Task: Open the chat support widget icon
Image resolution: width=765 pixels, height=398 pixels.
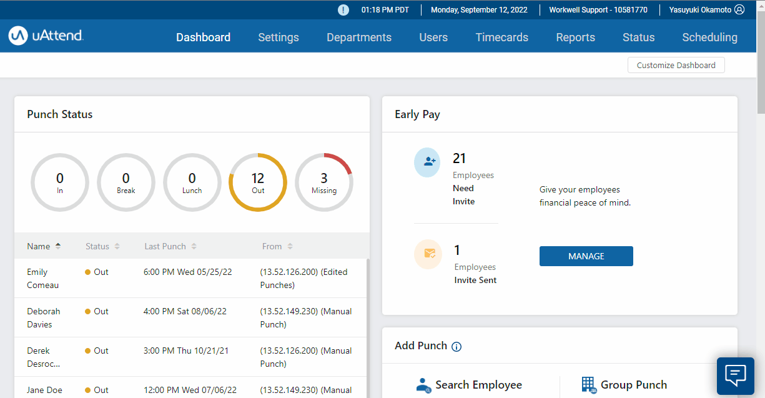Action: coord(735,376)
